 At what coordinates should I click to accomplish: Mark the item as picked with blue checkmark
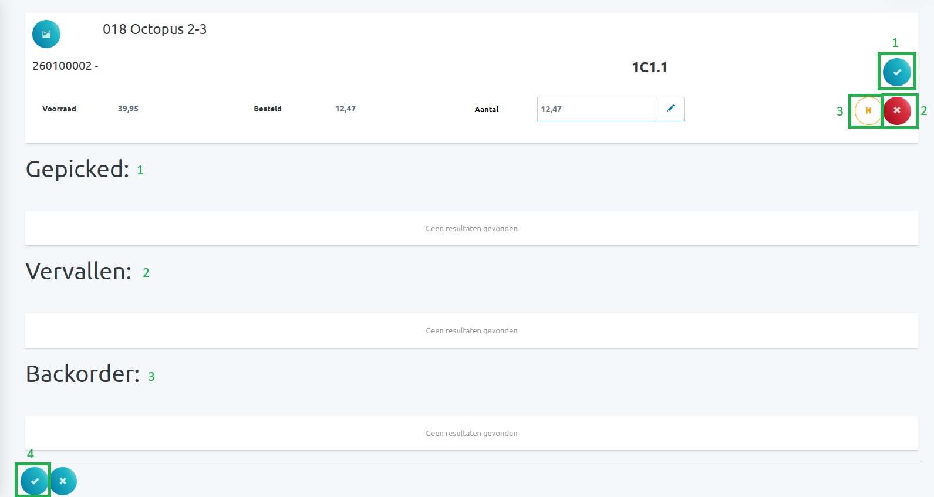point(896,72)
